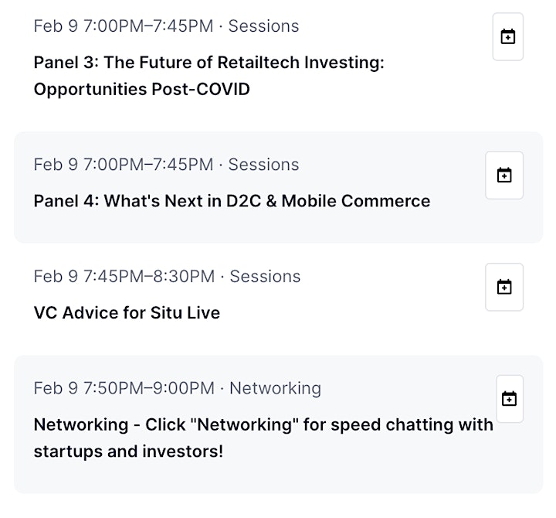Add VC Advice for Situ Live to calendar
Screen dimensions: 556x518
tap(504, 287)
